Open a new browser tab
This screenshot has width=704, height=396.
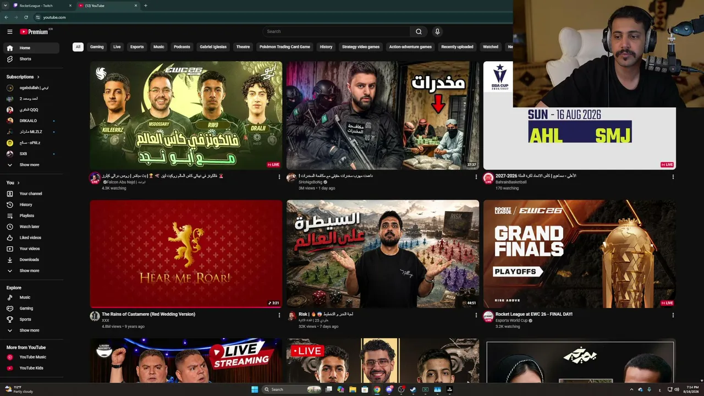pyautogui.click(x=145, y=5)
